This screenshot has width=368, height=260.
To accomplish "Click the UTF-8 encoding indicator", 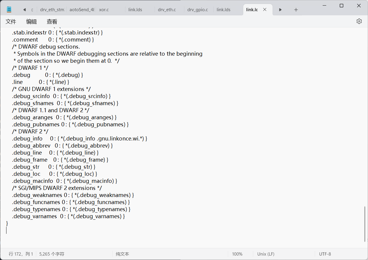I will tap(325, 254).
